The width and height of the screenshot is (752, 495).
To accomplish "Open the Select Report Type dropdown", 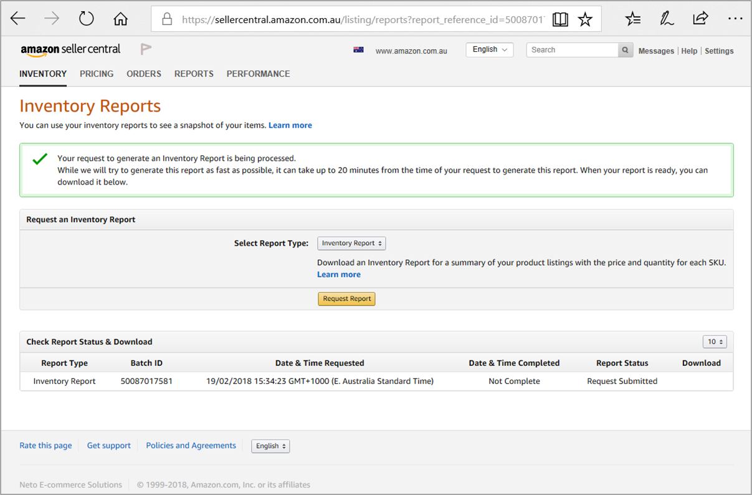I will tap(351, 243).
